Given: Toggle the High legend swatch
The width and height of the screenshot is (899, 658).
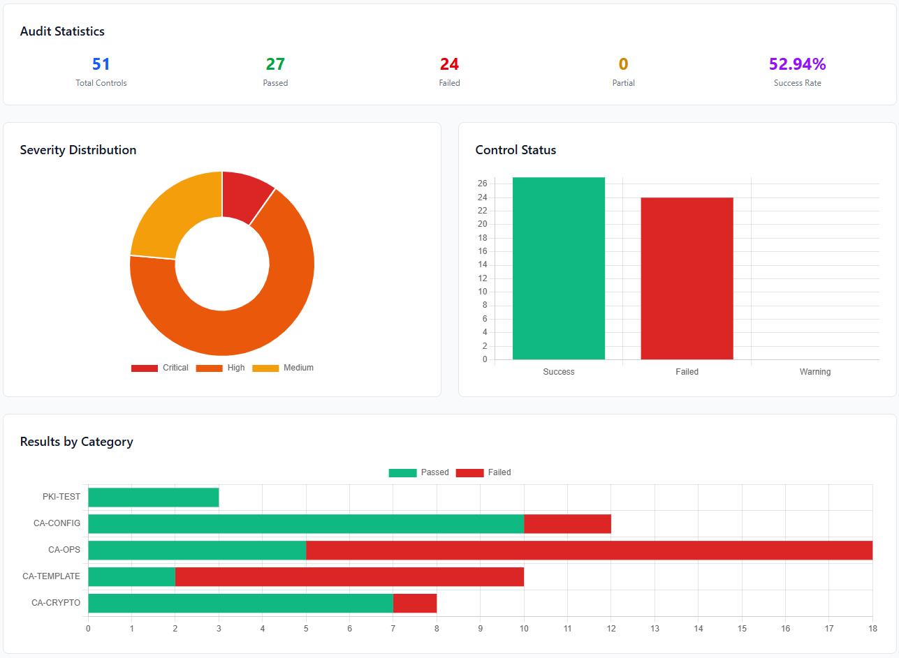Looking at the screenshot, I should 209,368.
